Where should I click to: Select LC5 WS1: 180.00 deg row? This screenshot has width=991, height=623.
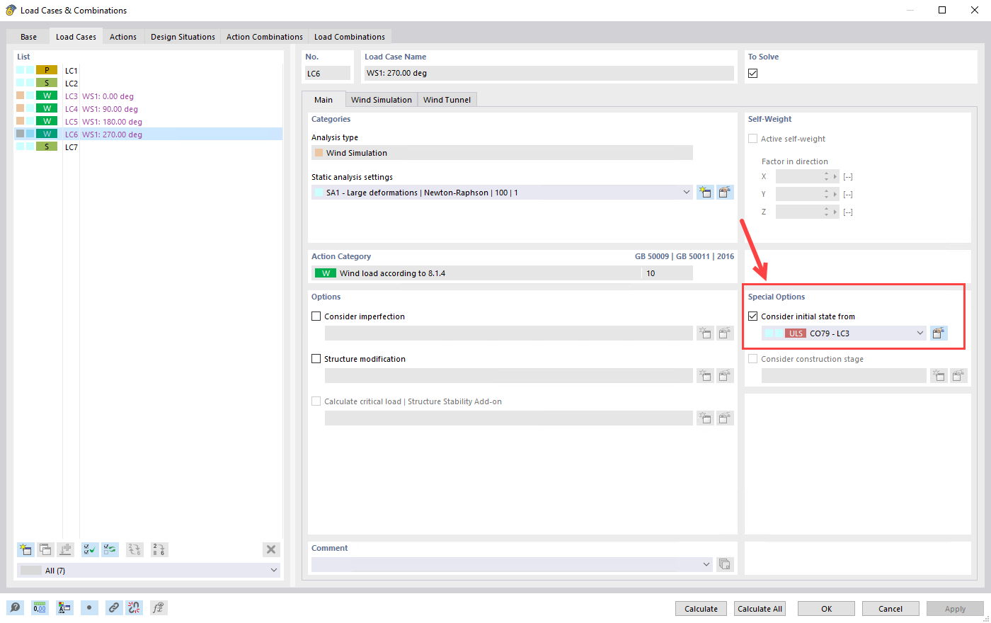pyautogui.click(x=148, y=122)
